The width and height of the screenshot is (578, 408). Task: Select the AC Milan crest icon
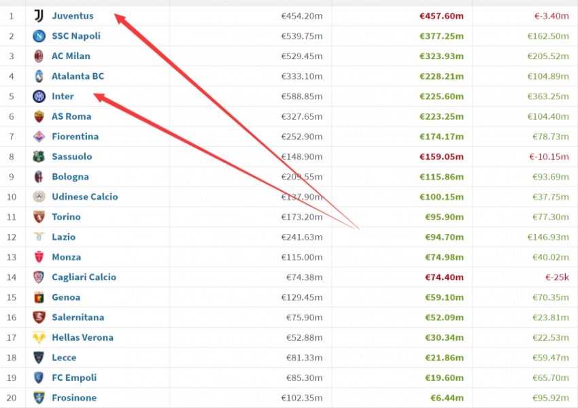point(37,56)
